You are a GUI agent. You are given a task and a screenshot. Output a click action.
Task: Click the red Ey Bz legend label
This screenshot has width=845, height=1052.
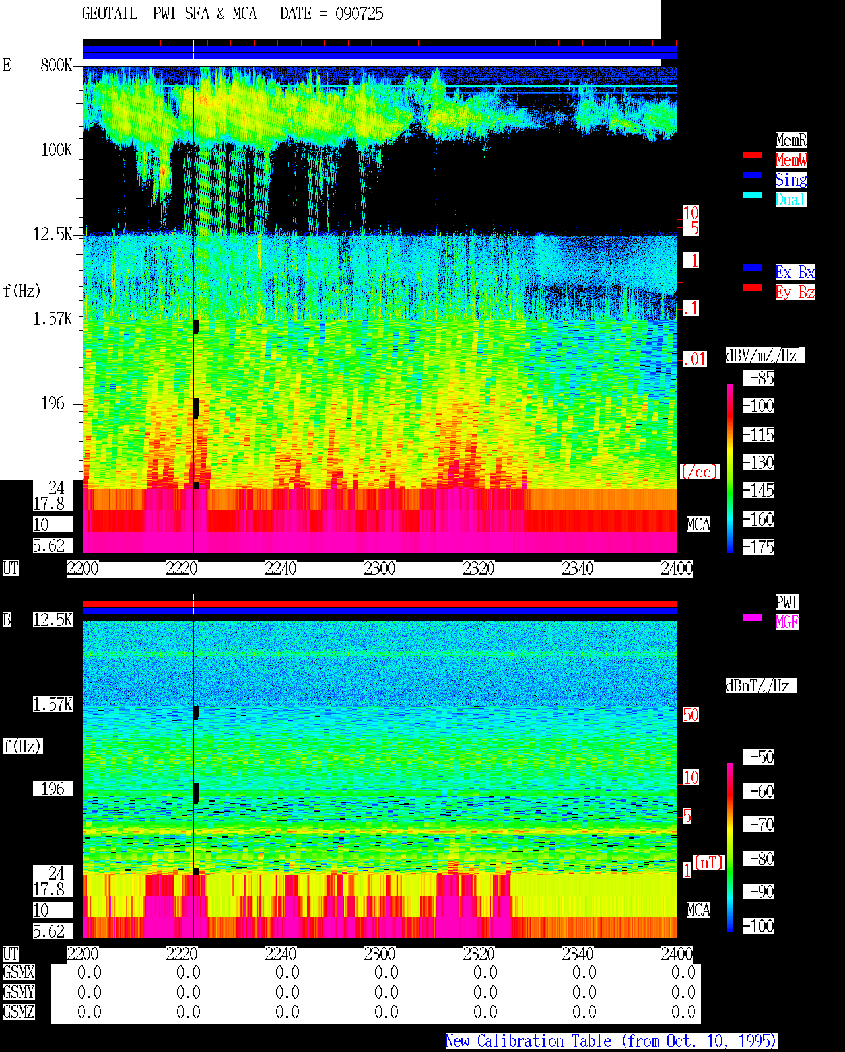click(795, 292)
